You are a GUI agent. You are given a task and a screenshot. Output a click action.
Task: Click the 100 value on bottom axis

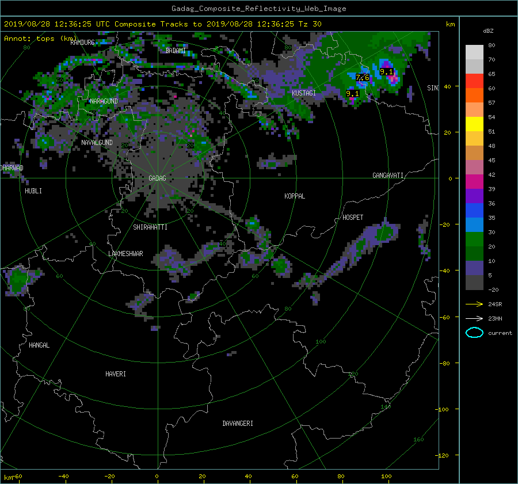386,477
